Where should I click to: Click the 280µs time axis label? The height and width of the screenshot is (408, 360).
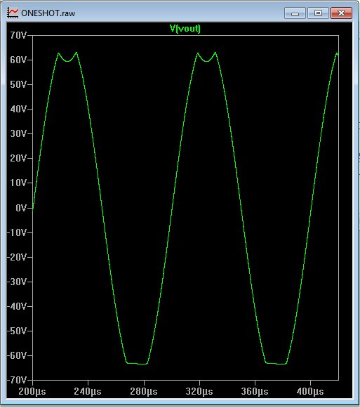[x=144, y=391]
